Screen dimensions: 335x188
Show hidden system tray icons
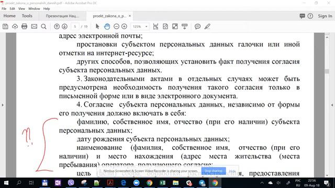[x=262, y=183]
